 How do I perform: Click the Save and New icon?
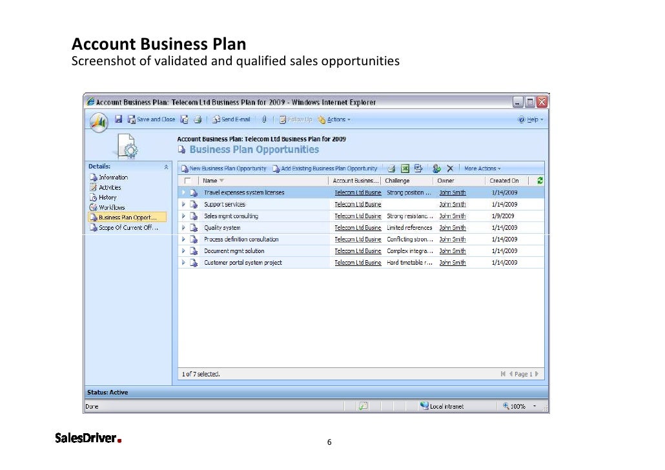[184, 119]
